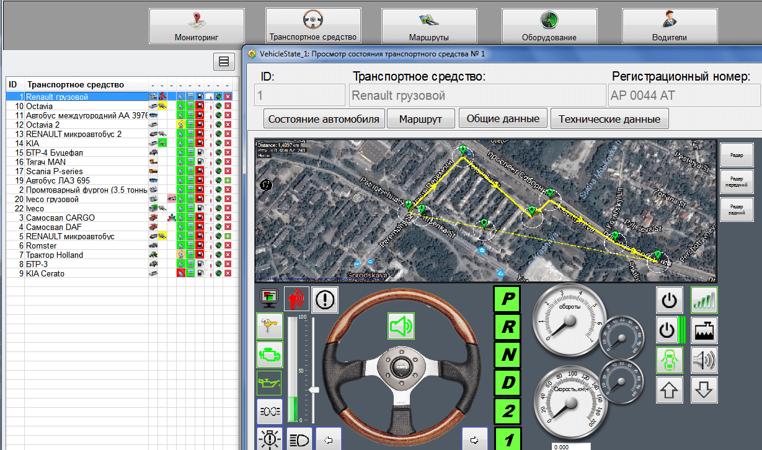Click the down arrow button
Image resolution: width=762 pixels, height=450 pixels.
(704, 390)
